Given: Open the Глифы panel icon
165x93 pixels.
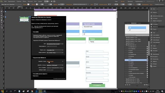Looking at the screenshot, I should (x=151, y=46).
